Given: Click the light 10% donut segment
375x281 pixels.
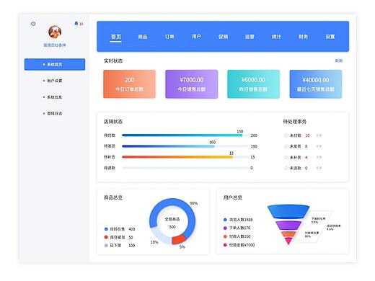Looking at the screenshot, I should [161, 236].
